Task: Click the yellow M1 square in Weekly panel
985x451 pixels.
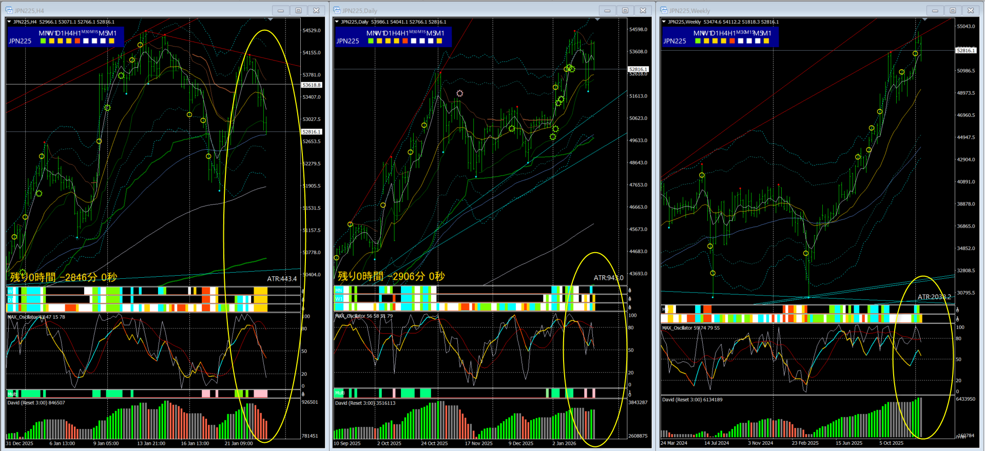Action: [x=766, y=41]
